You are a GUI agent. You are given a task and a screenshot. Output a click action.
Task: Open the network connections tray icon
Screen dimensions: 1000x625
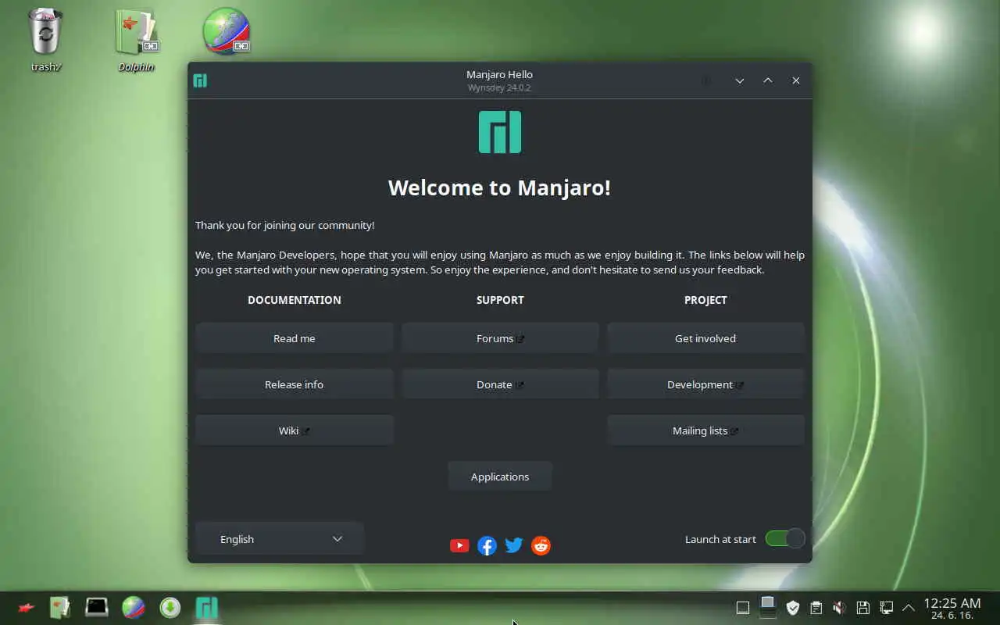click(x=886, y=608)
